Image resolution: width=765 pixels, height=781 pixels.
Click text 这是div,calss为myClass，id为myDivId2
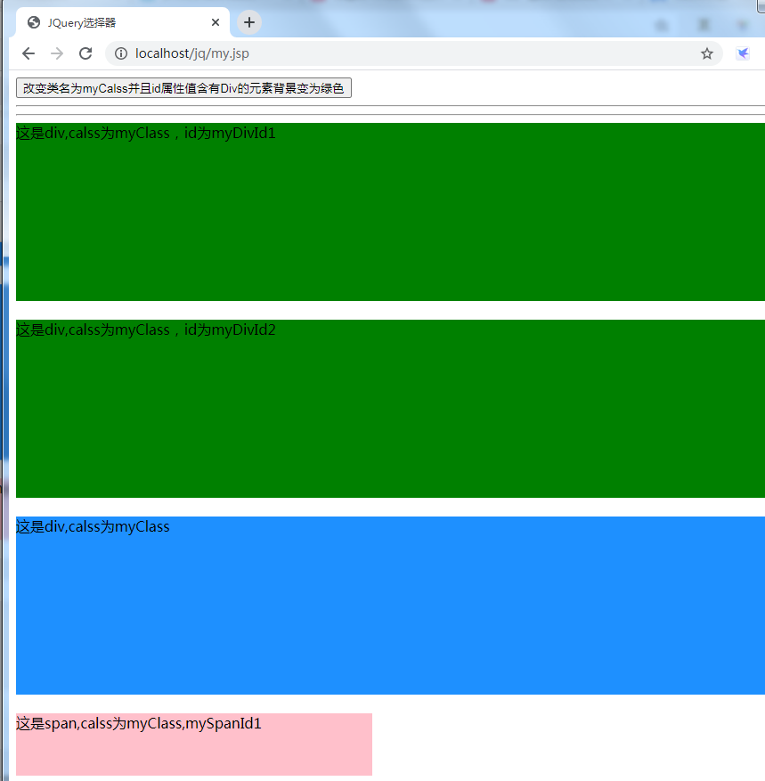[146, 329]
